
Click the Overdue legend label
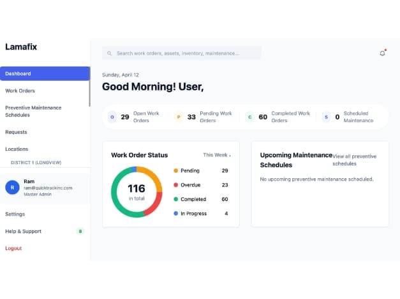click(191, 185)
